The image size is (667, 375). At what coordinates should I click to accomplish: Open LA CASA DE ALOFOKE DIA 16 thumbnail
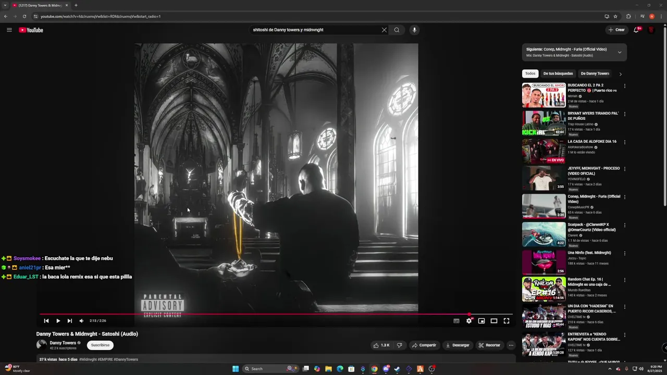(544, 151)
